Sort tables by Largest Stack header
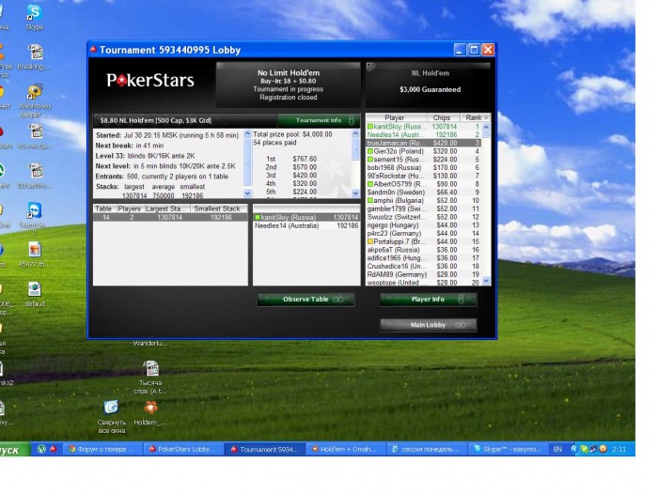The height and width of the screenshot is (493, 658). (167, 208)
